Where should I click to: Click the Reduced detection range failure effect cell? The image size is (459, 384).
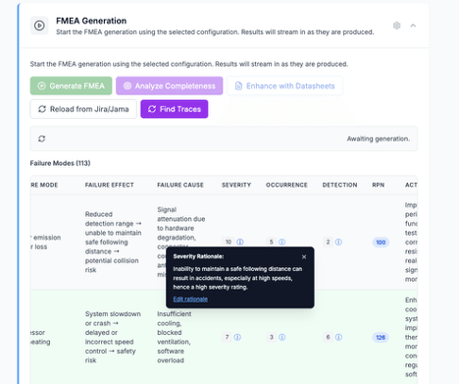(x=114, y=242)
